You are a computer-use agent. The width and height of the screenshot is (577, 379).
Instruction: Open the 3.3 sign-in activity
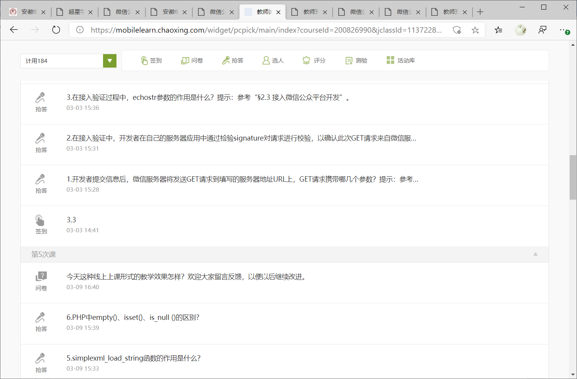click(72, 220)
